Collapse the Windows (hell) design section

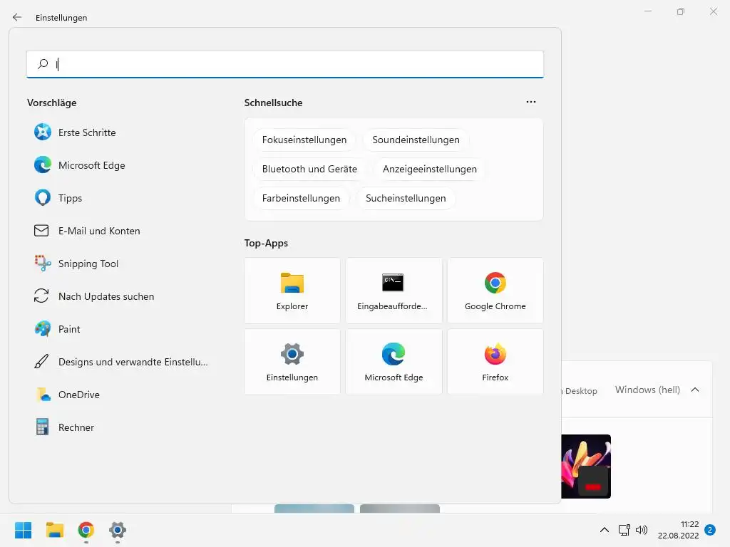coord(695,390)
